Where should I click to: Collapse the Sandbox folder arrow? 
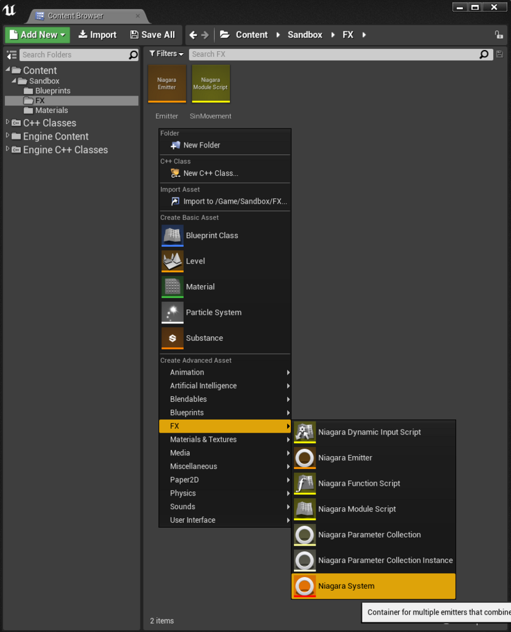[x=14, y=81]
